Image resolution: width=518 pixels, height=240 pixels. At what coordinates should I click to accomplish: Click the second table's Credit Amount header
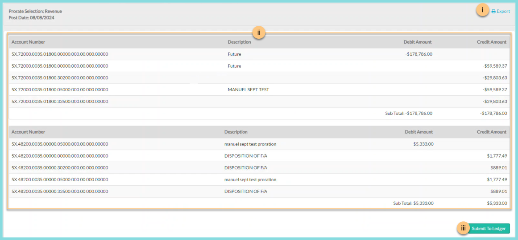491,132
